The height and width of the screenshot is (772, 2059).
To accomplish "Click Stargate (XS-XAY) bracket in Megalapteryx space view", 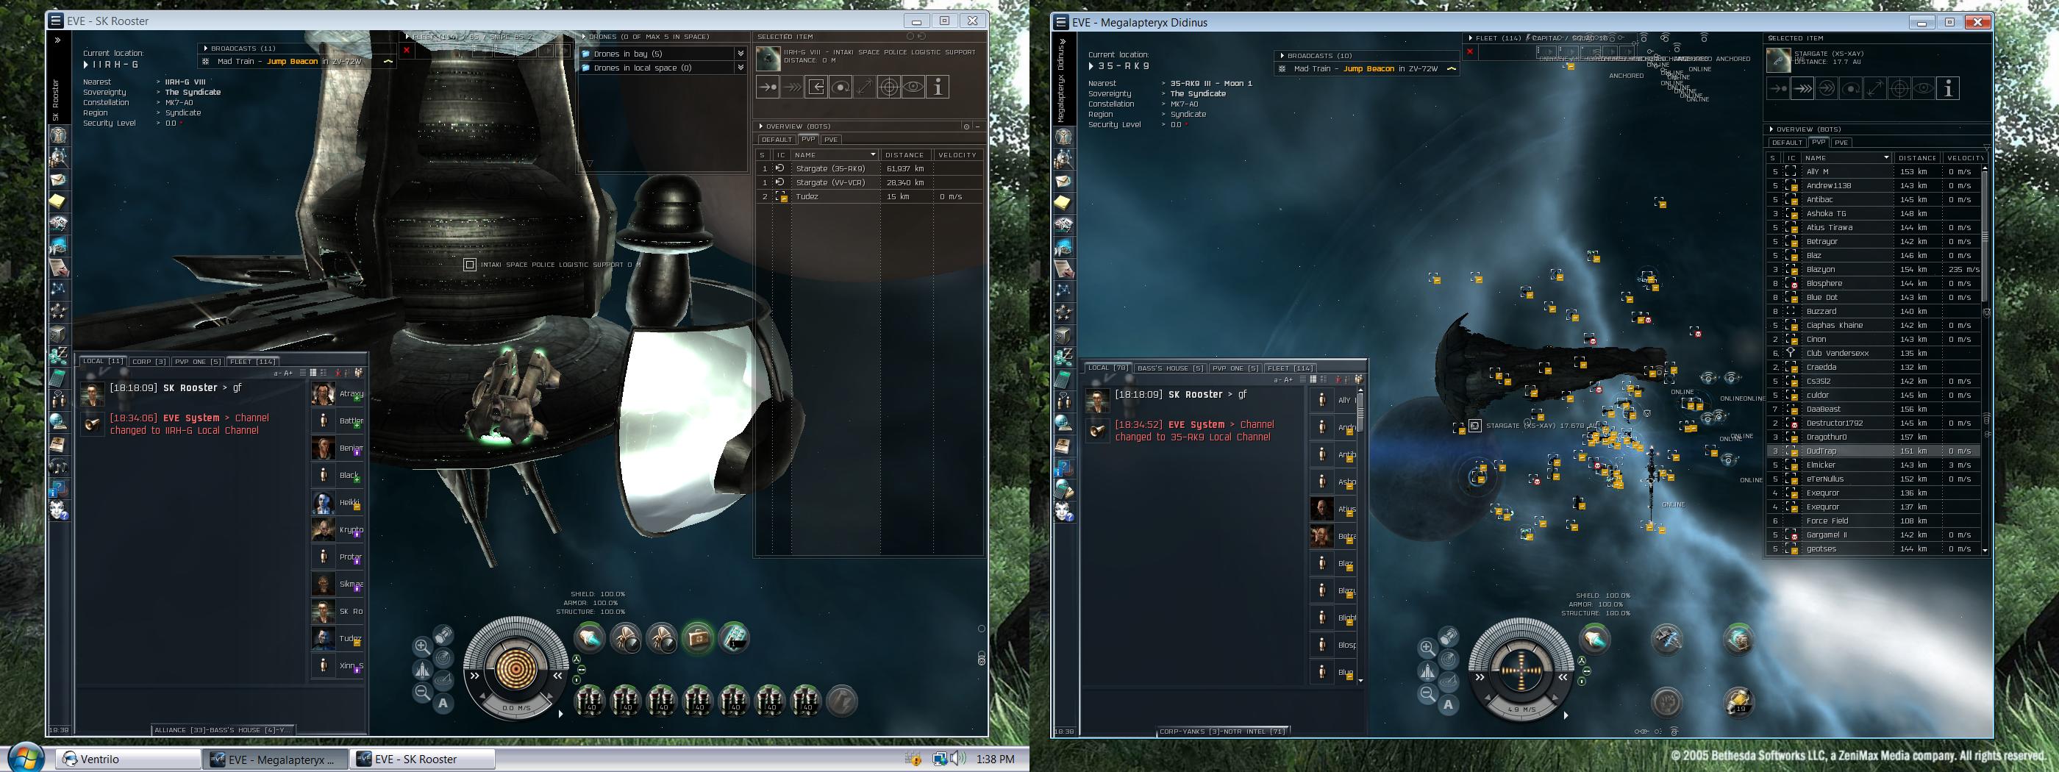I will (1474, 426).
